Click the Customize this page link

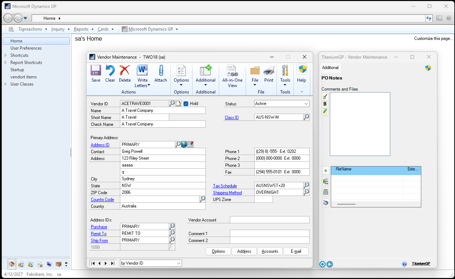pos(433,38)
